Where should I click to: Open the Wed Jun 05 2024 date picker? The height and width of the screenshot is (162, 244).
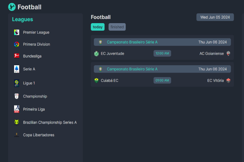coord(215,17)
